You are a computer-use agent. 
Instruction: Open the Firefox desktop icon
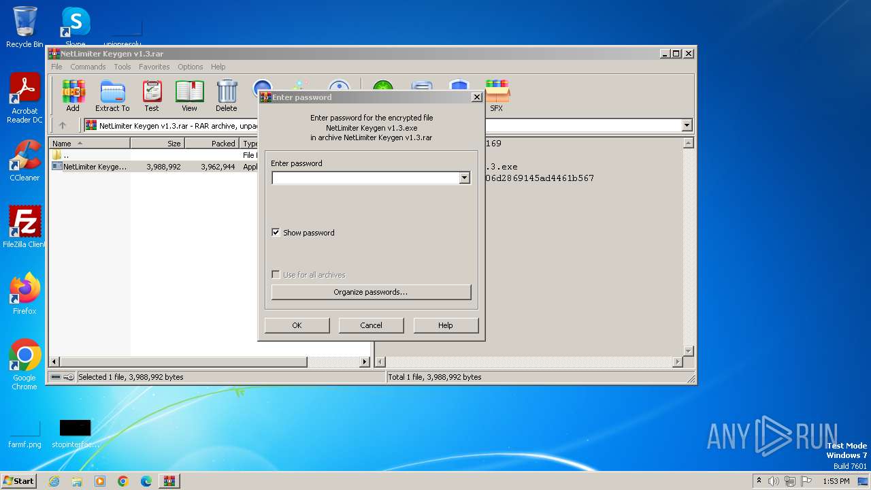click(24, 294)
